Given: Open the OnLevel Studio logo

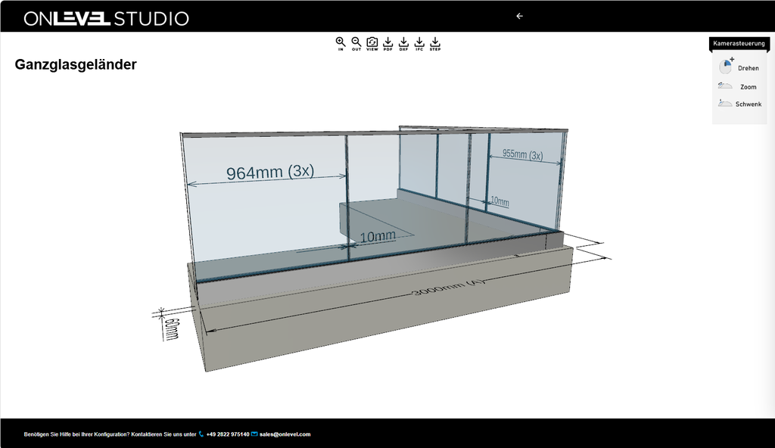Looking at the screenshot, I should coord(106,19).
